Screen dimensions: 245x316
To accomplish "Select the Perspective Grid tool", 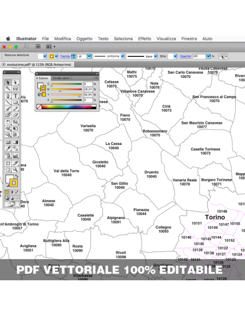I will (x=15, y=134).
